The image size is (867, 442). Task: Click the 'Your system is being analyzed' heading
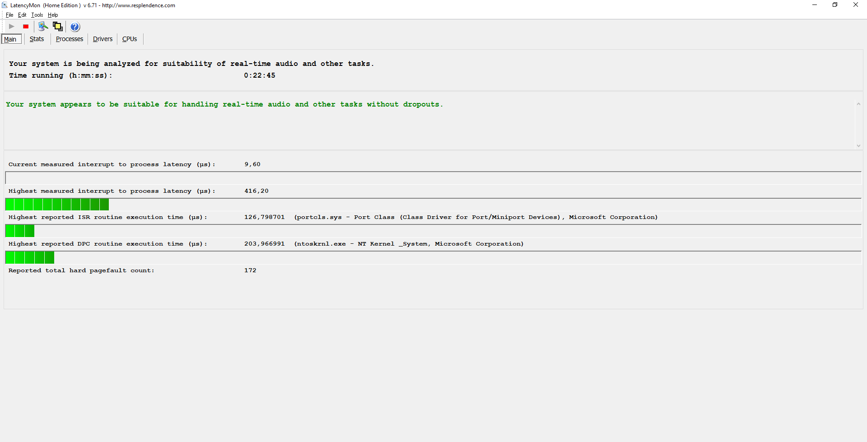(191, 64)
